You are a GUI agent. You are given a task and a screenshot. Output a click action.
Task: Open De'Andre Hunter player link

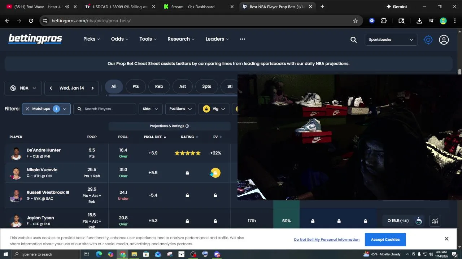44,150
